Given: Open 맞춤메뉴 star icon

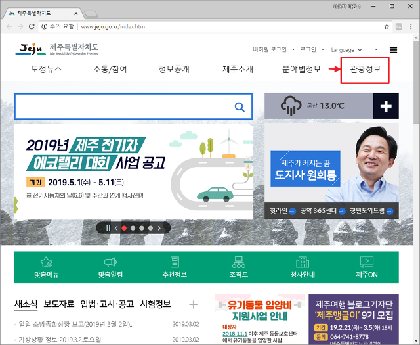Looking at the screenshot, I should [x=47, y=262].
